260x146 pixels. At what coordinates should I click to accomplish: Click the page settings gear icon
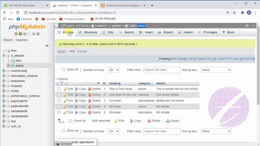click(247, 26)
